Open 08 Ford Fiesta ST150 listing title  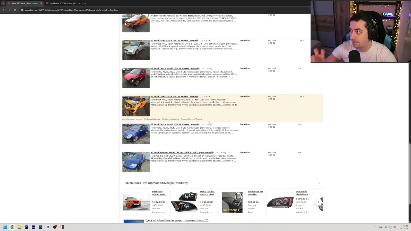pos(174,69)
